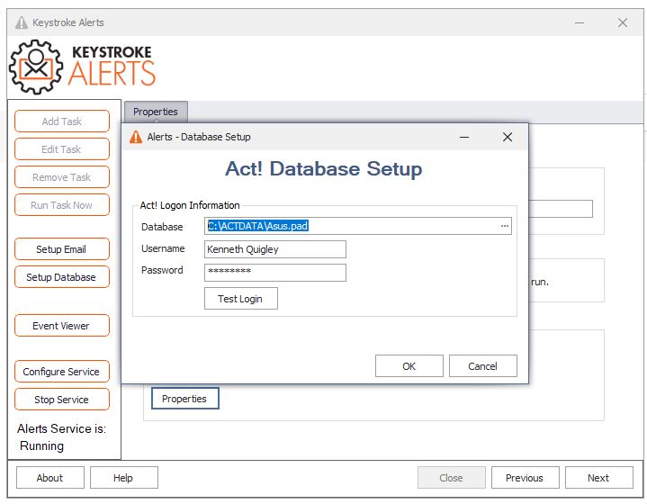Confirm database setup with OK

(409, 366)
